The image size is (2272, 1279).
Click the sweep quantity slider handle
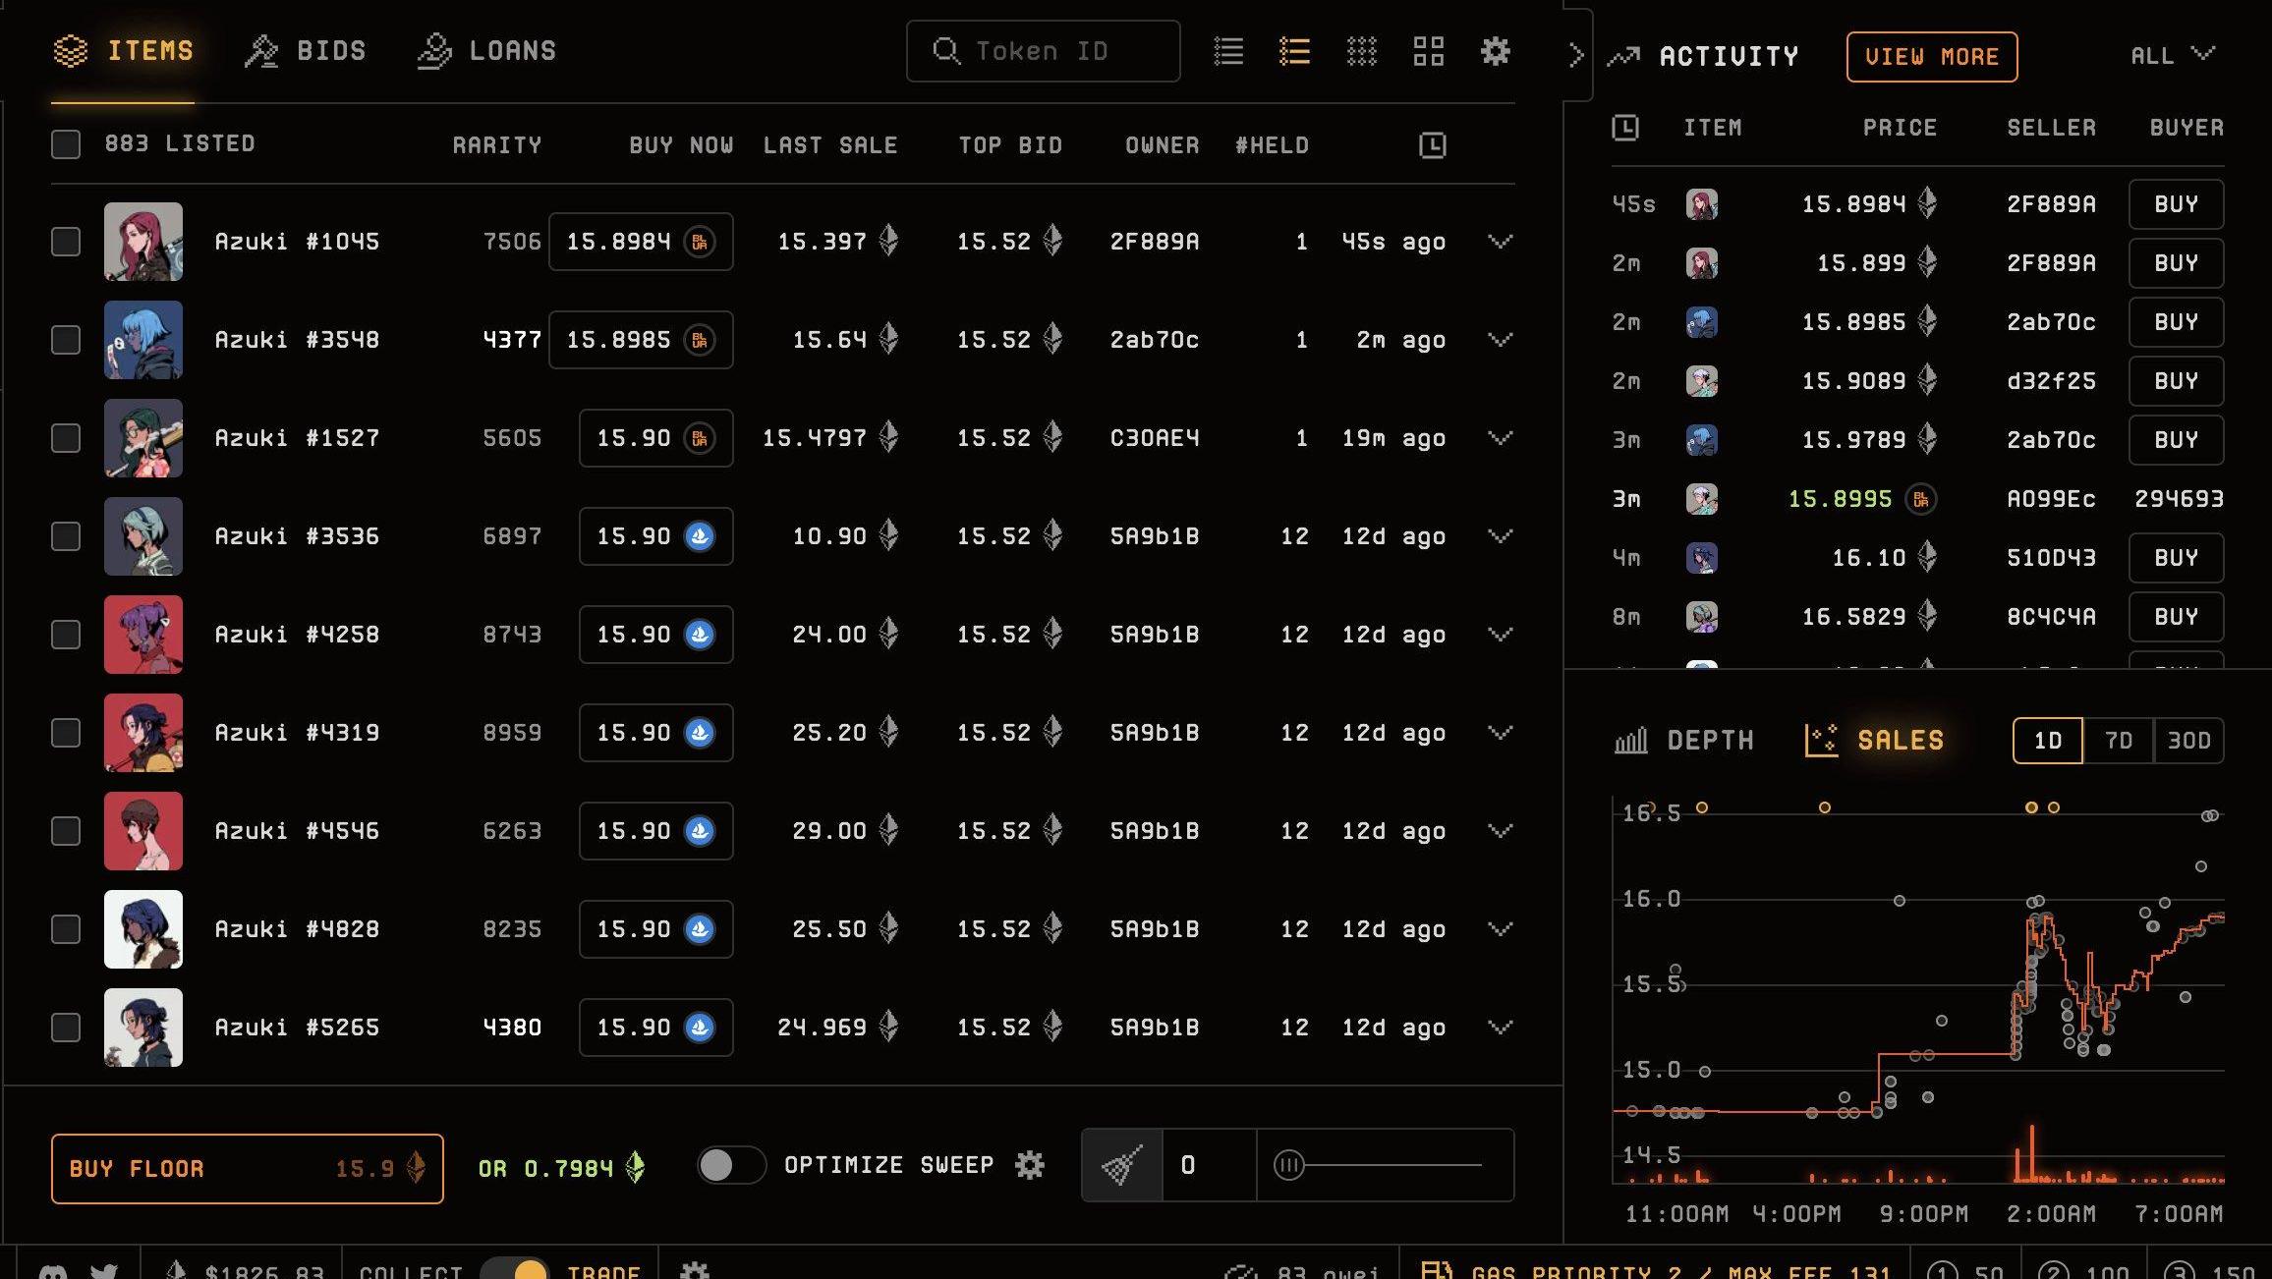(x=1288, y=1165)
